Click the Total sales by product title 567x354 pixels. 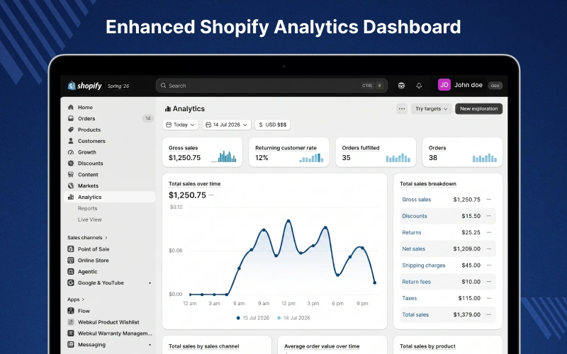click(x=427, y=346)
